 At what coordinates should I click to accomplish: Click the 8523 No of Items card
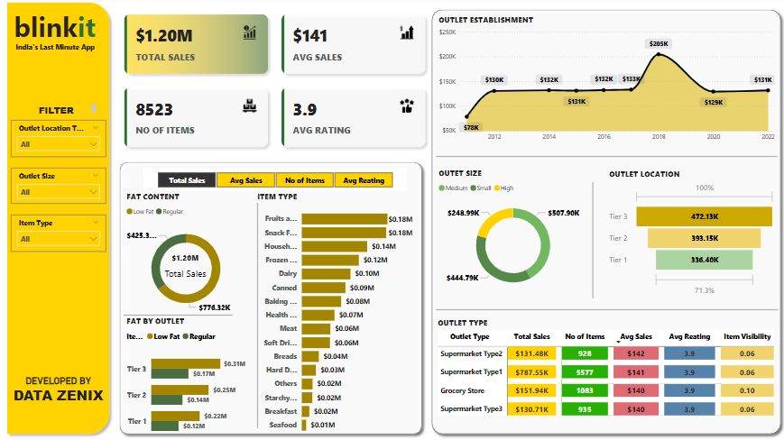[x=197, y=118]
